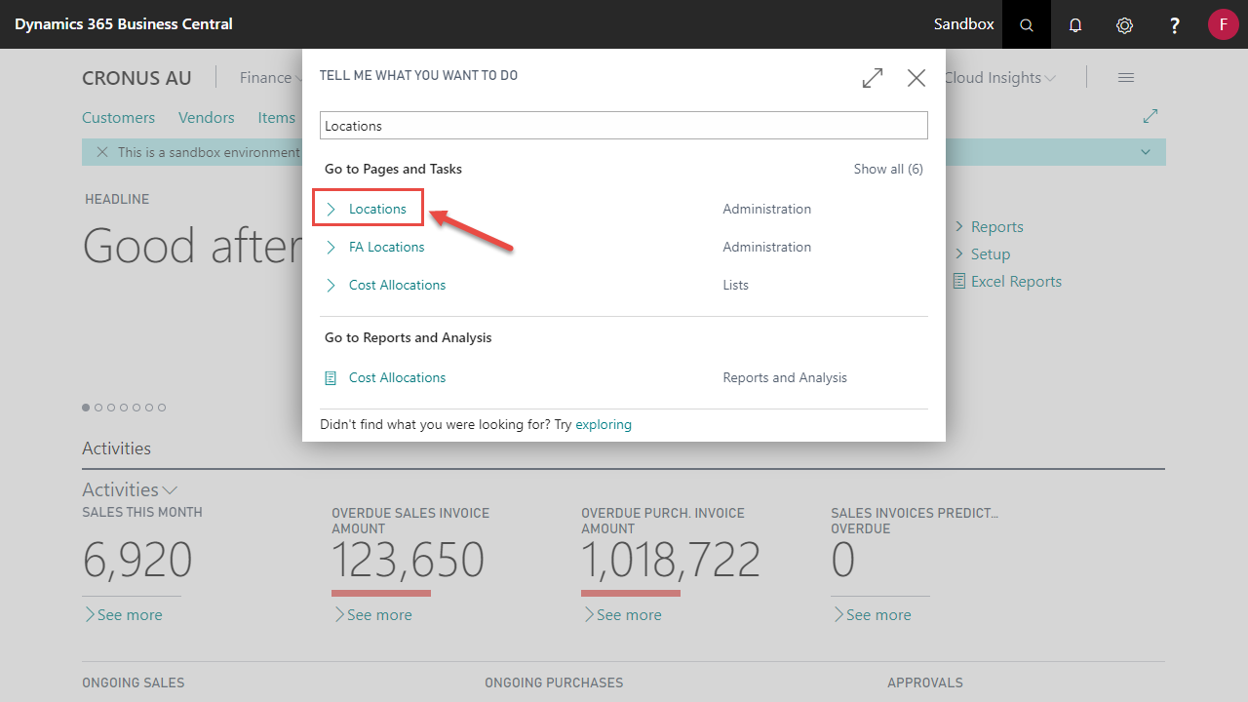Expand the Setup action group
This screenshot has width=1248, height=702.
coord(981,253)
